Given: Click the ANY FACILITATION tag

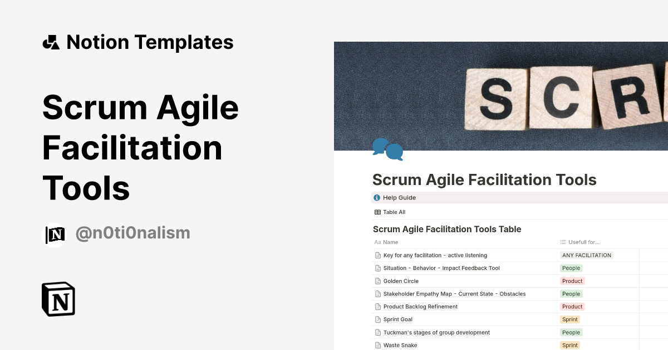Looking at the screenshot, I should (x=587, y=256).
